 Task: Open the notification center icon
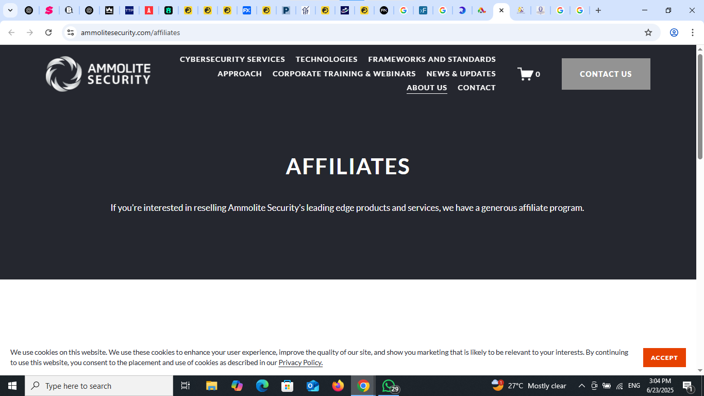689,386
